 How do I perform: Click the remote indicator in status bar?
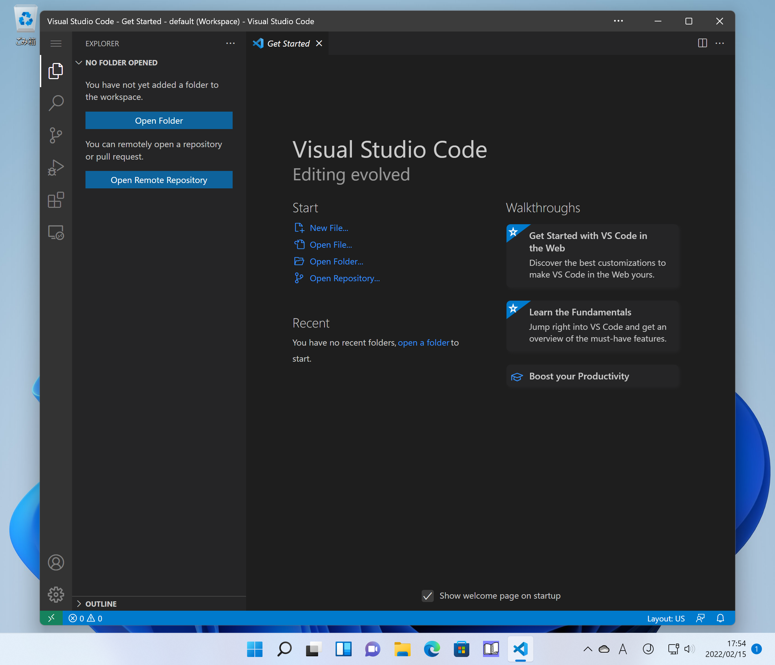tap(51, 618)
